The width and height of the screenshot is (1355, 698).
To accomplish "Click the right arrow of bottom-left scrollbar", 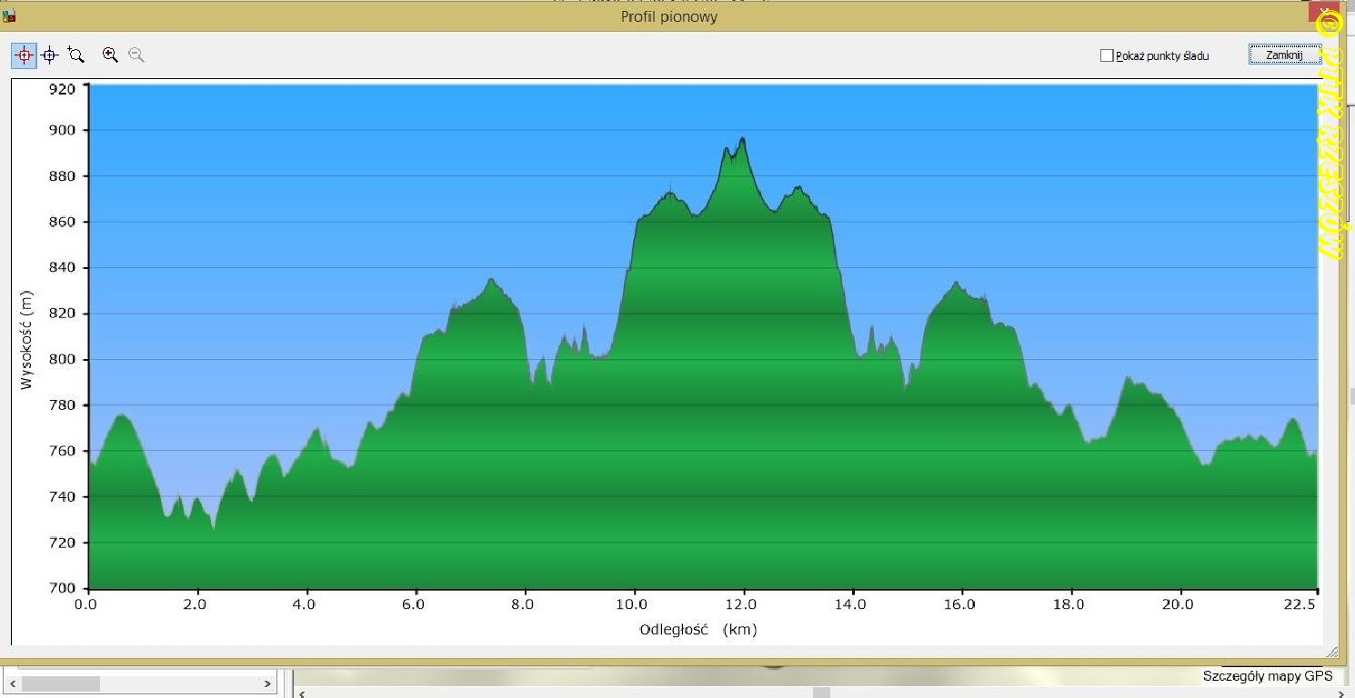I will tap(267, 683).
